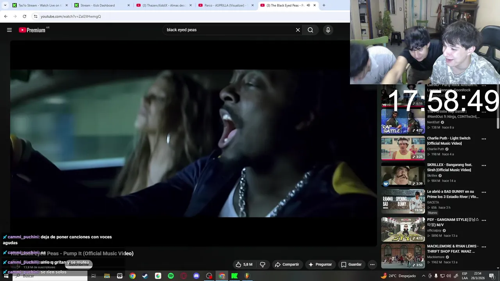Viewport: 500px width, 281px height.
Task: Open Macklemore Thrift Shop thumbnail
Action: pyautogui.click(x=403, y=256)
